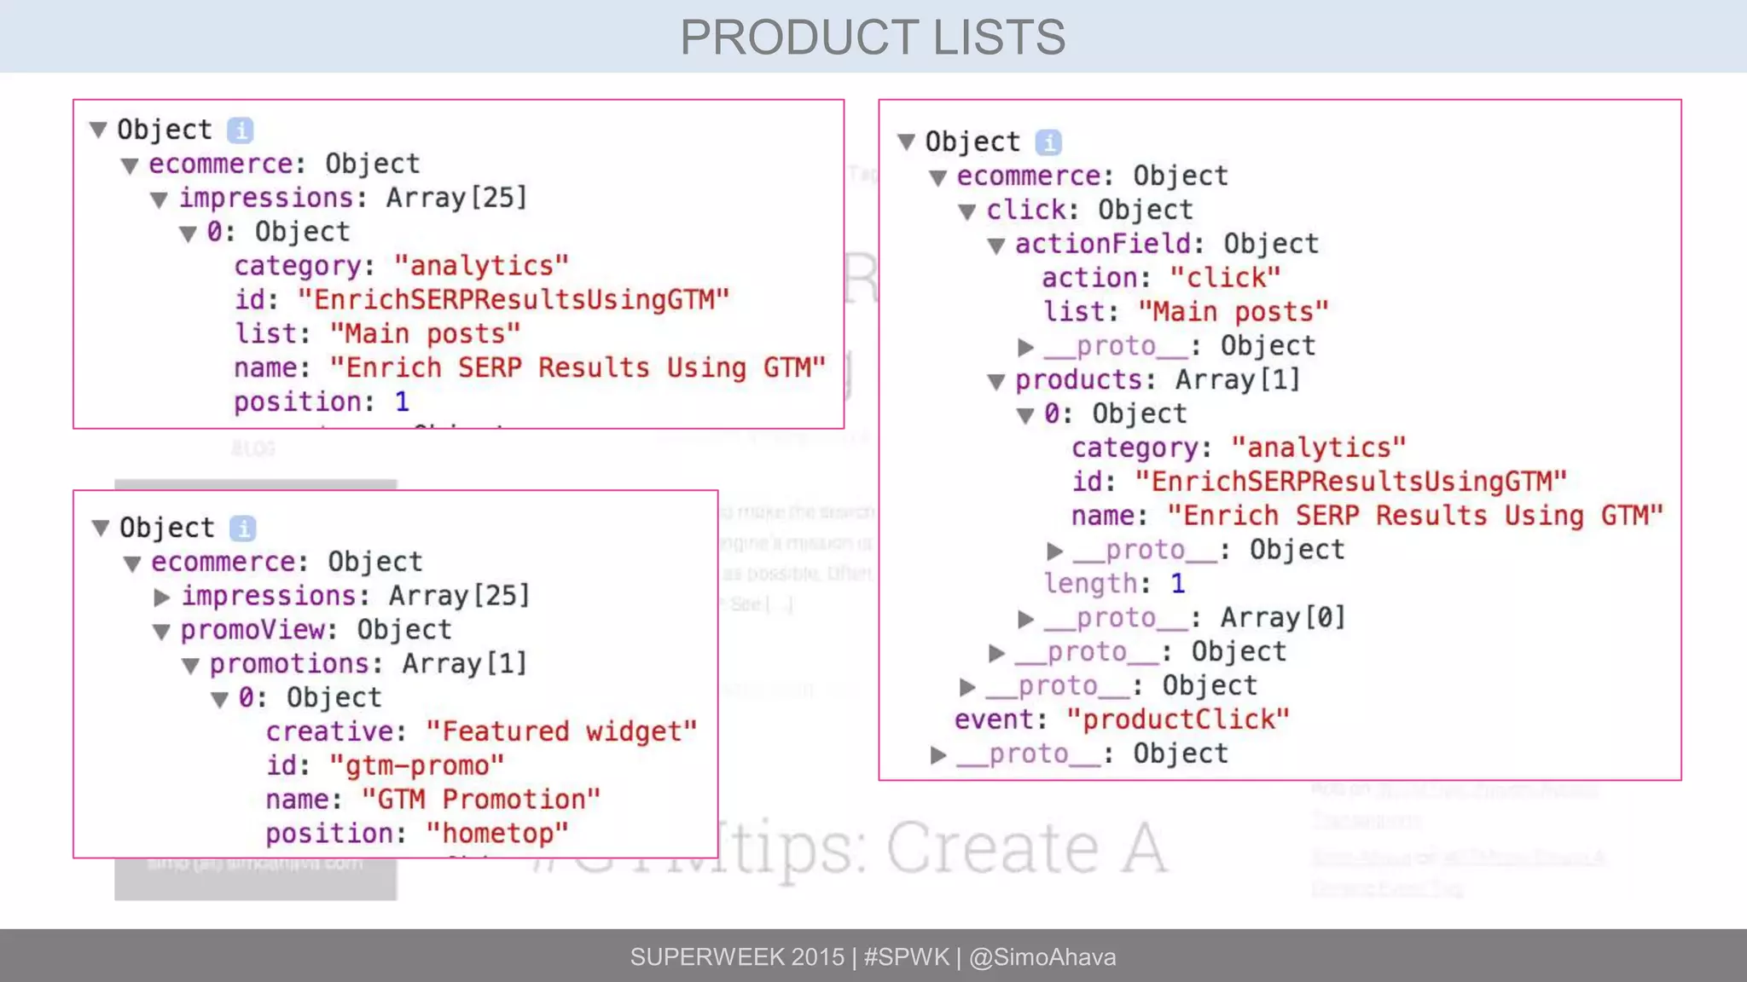Click info icon beside right panel Object
The height and width of the screenshot is (982, 1747).
pyautogui.click(x=1048, y=142)
